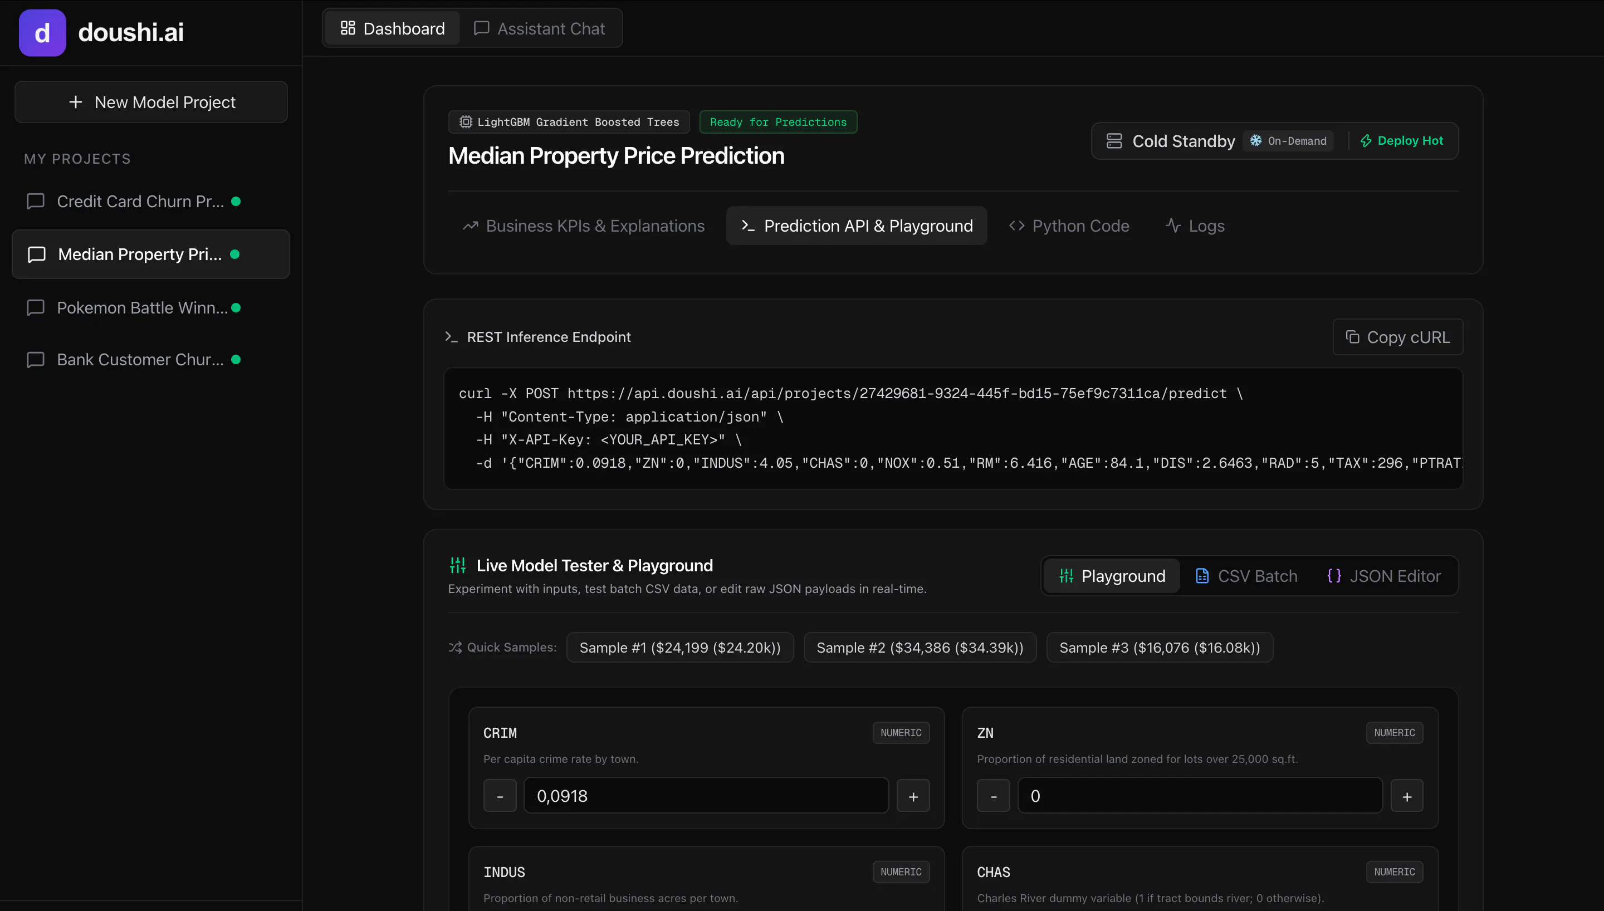Open the Python Code tab
This screenshot has height=911, width=1604.
[1069, 226]
